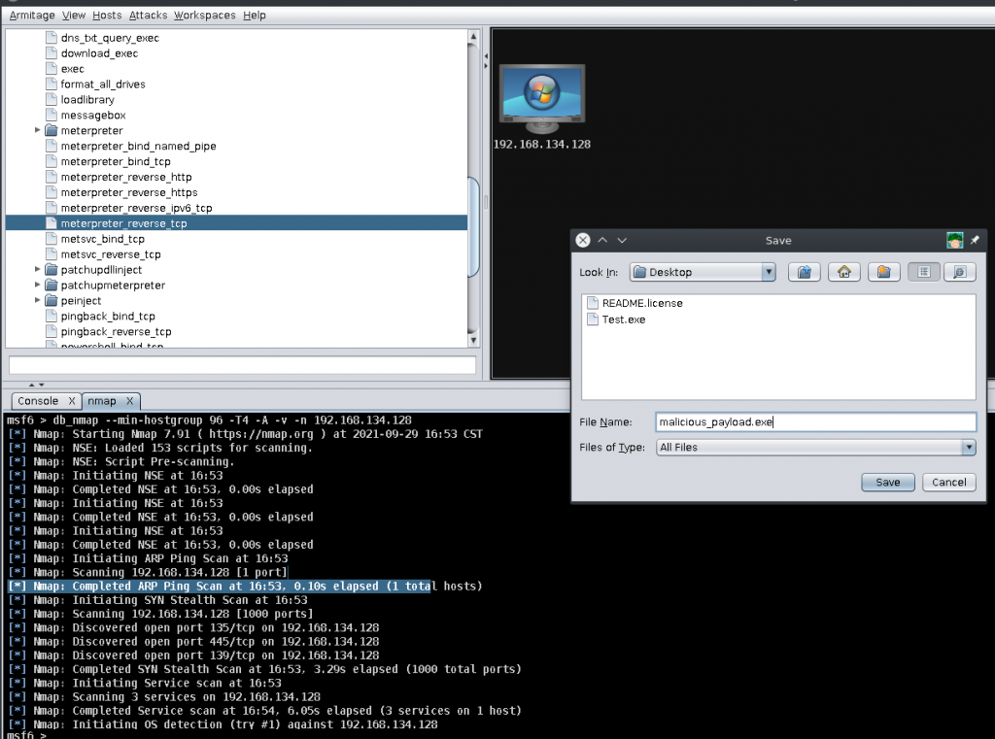Select meterpreter_reverse_https payload
Screen dimensions: 995x739
pyautogui.click(x=129, y=192)
